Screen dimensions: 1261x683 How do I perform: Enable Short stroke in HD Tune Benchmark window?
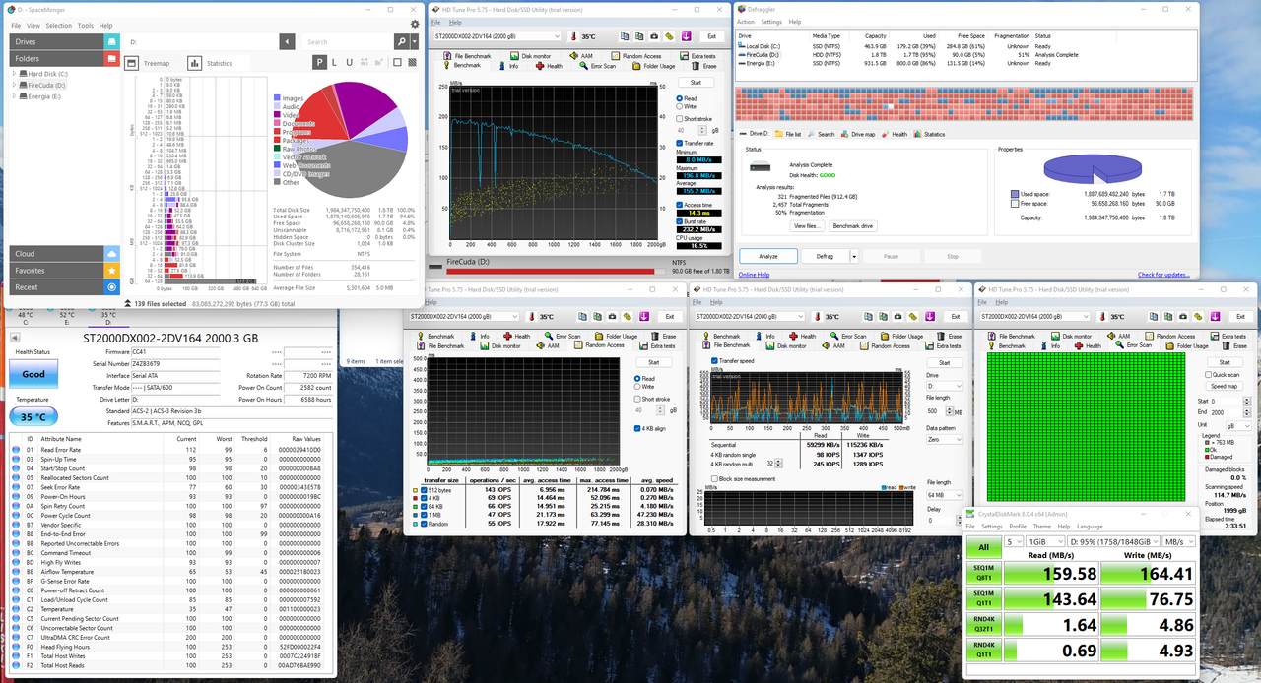pos(679,118)
